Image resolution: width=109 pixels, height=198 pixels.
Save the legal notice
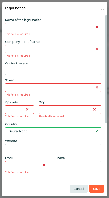pos(97,189)
